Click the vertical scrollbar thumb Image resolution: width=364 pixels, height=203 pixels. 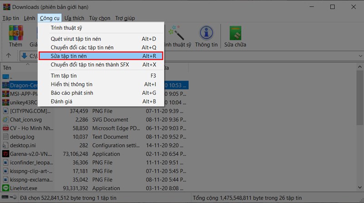click(x=360, y=97)
